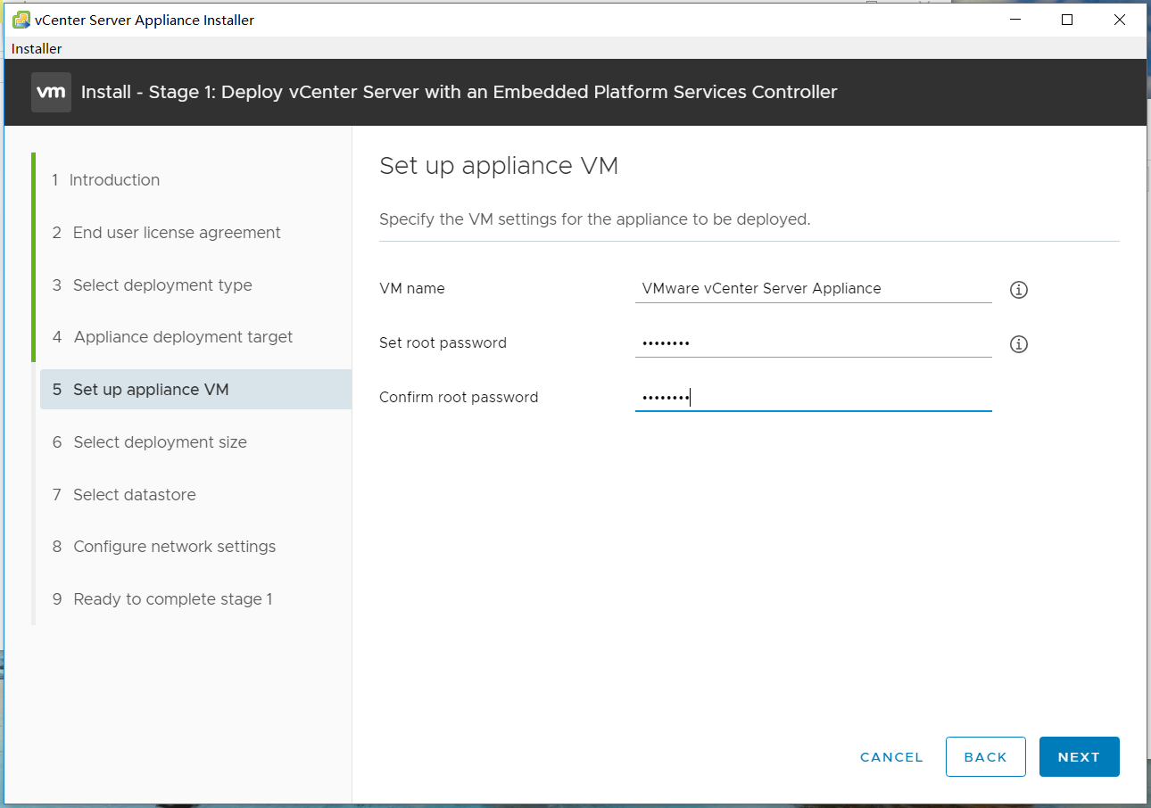This screenshot has width=1151, height=808.
Task: Click the 'VM name' label text
Action: point(412,289)
